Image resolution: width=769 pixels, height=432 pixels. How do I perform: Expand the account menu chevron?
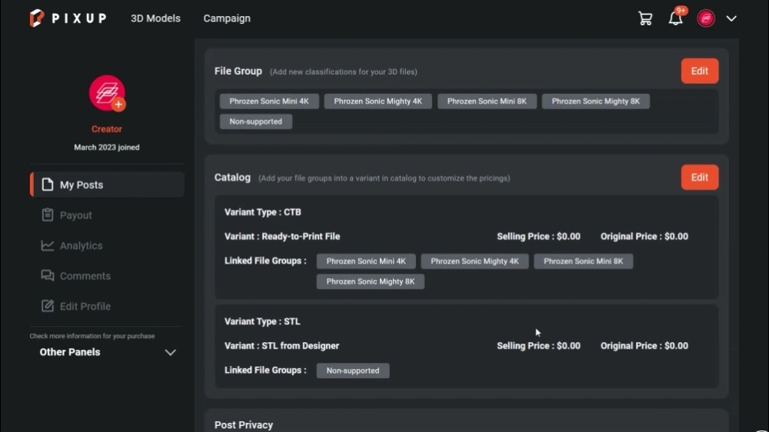click(x=731, y=18)
